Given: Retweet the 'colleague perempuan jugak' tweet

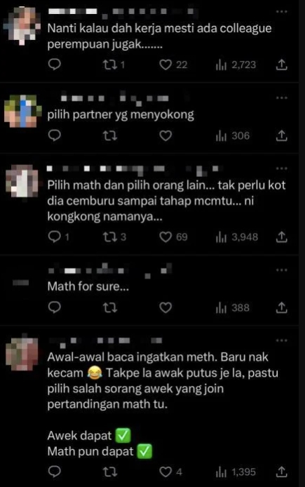Looking at the screenshot, I should (x=114, y=65).
